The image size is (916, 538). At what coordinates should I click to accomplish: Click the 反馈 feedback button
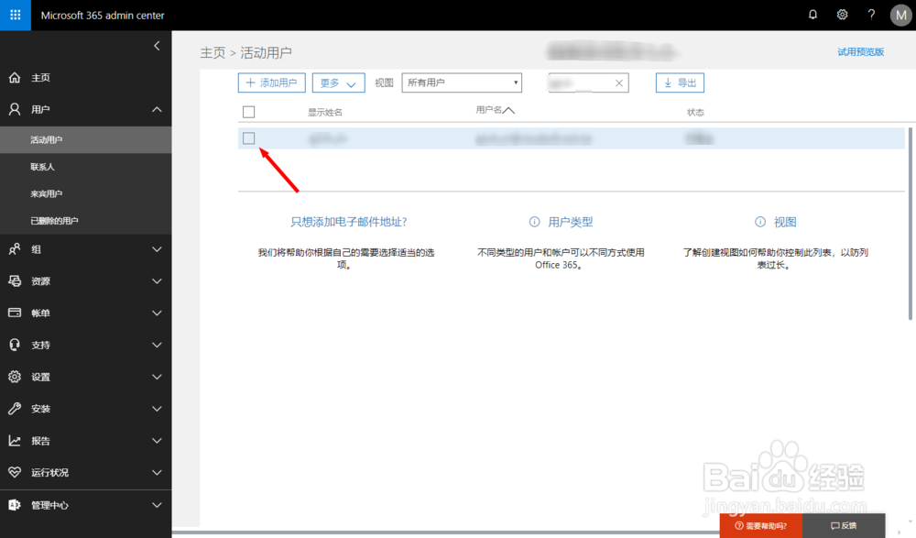844,526
